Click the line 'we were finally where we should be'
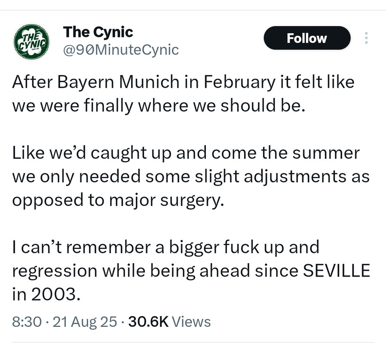386x344 pixels. click(159, 106)
